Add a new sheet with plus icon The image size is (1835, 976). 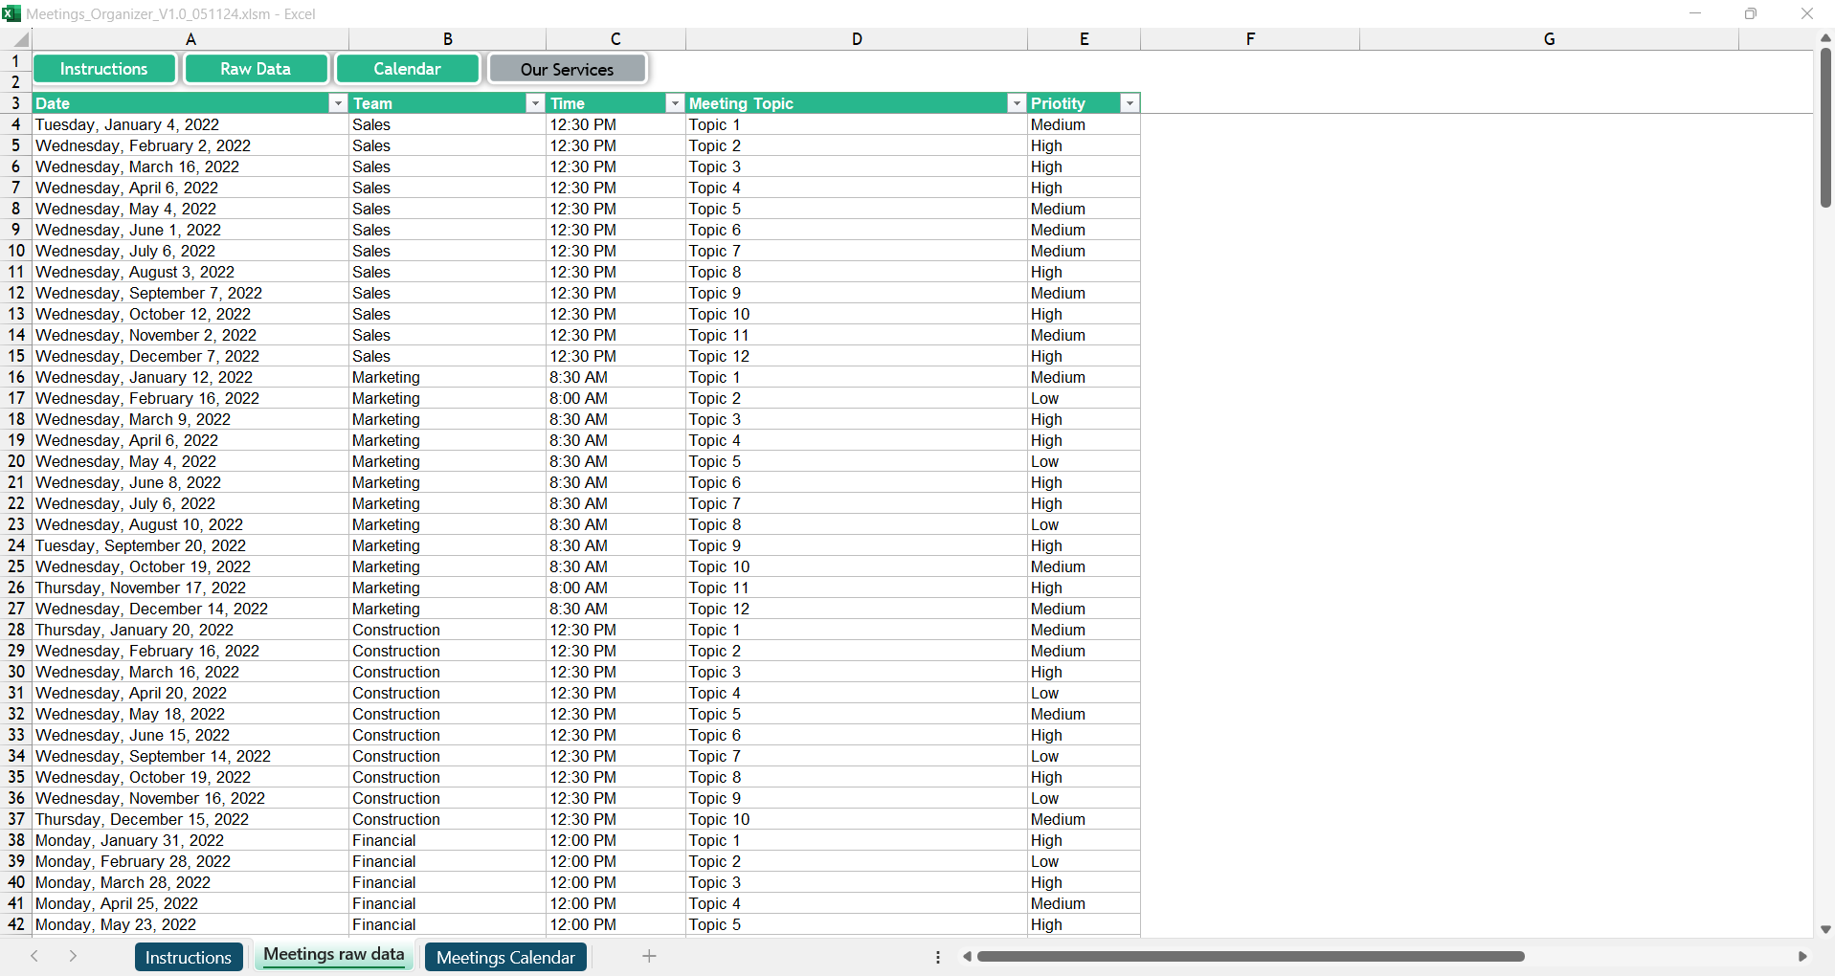[649, 956]
